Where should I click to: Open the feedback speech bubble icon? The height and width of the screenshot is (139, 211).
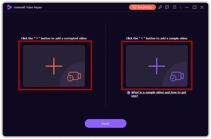[167, 7]
